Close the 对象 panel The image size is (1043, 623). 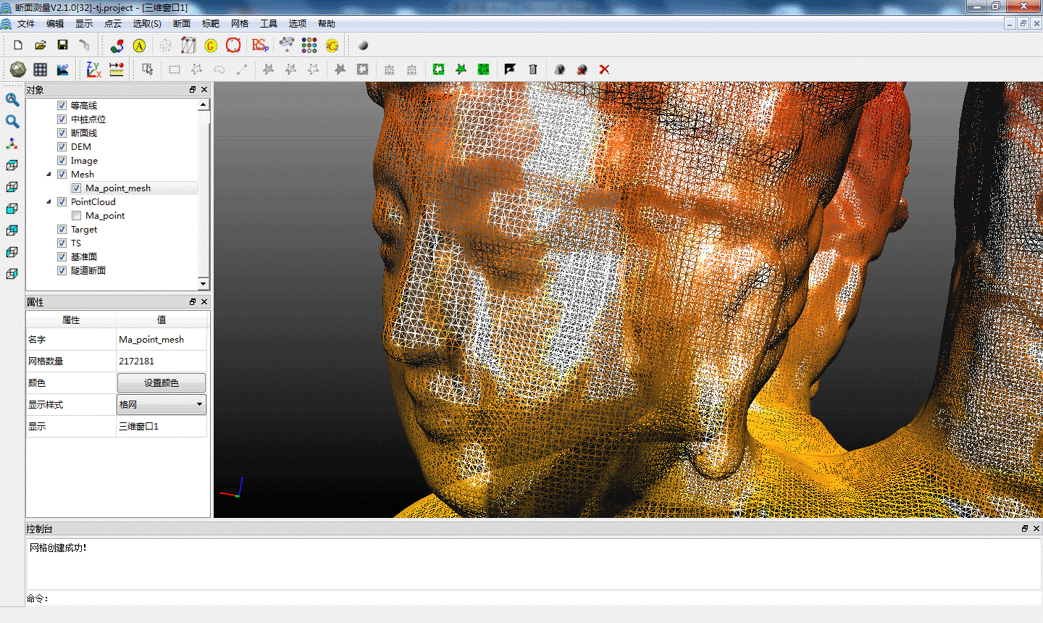(204, 90)
